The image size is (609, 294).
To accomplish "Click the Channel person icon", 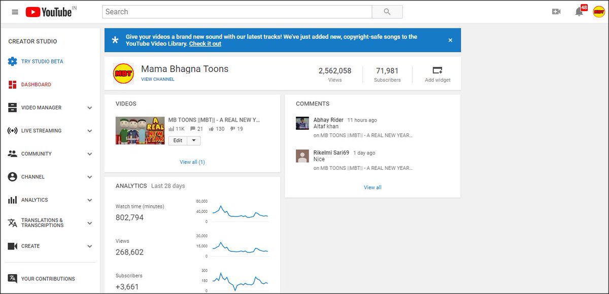I will tap(13, 177).
